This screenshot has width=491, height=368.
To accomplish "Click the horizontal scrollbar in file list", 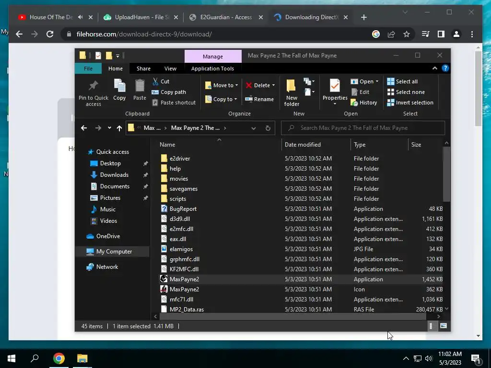I will (293, 316).
